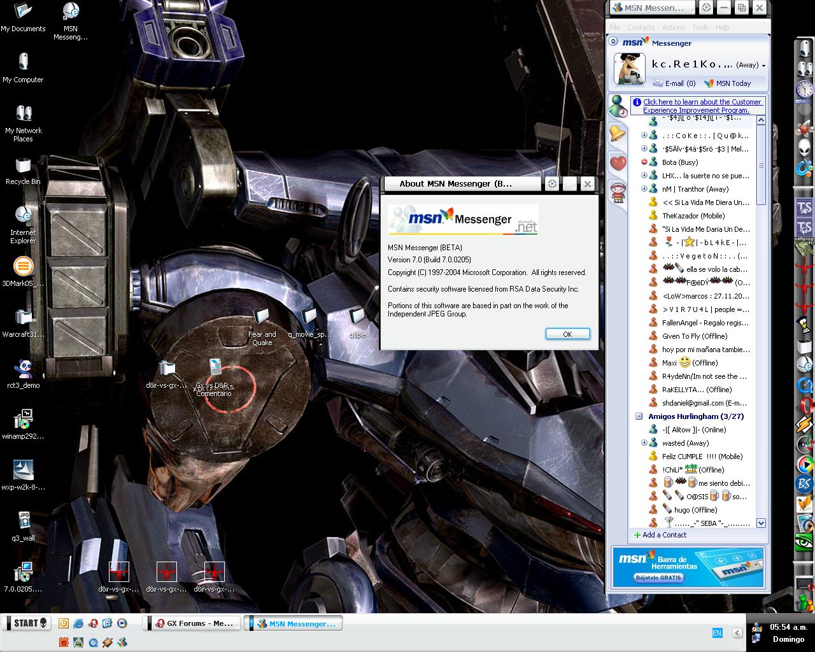This screenshot has height=652, width=815.
Task: Select the Fear and Quake folder icon
Action: click(x=262, y=327)
